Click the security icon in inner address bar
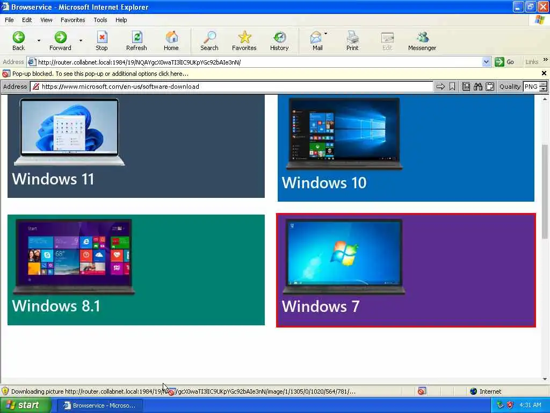The width and height of the screenshot is (550, 413). (36, 87)
